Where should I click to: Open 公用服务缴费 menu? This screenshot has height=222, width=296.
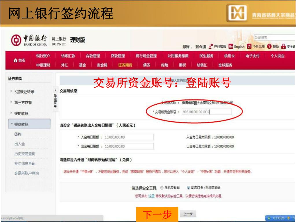(178, 56)
